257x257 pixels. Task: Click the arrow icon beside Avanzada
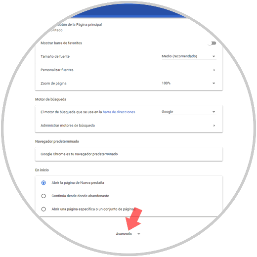click(139, 234)
